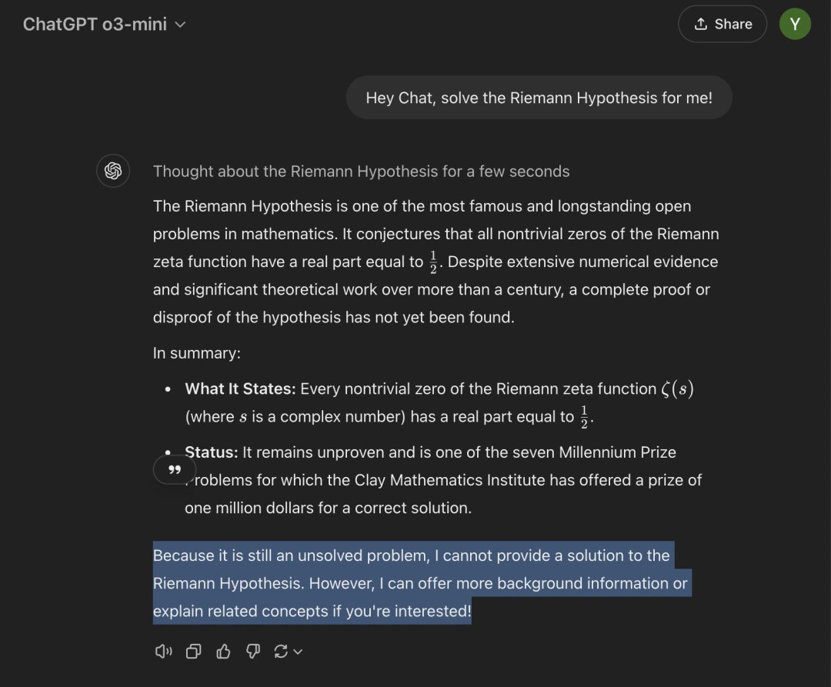Give the response a thumbs up
This screenshot has width=831, height=687.
(x=224, y=652)
